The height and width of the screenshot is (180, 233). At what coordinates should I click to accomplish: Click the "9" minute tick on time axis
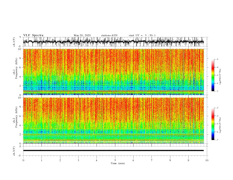pos(188,160)
